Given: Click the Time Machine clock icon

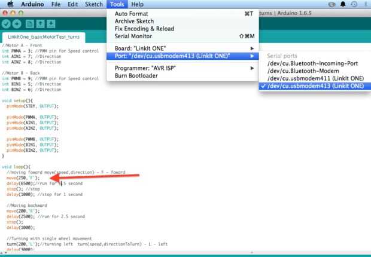Looking at the screenshot, I should [354, 4].
